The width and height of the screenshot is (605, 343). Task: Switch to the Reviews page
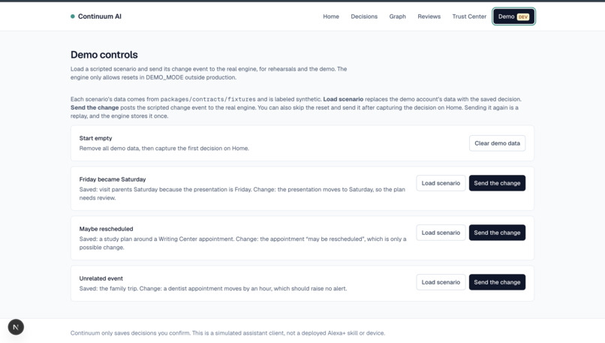click(x=429, y=17)
